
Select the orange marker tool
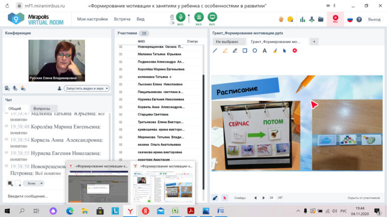(x=225, y=51)
